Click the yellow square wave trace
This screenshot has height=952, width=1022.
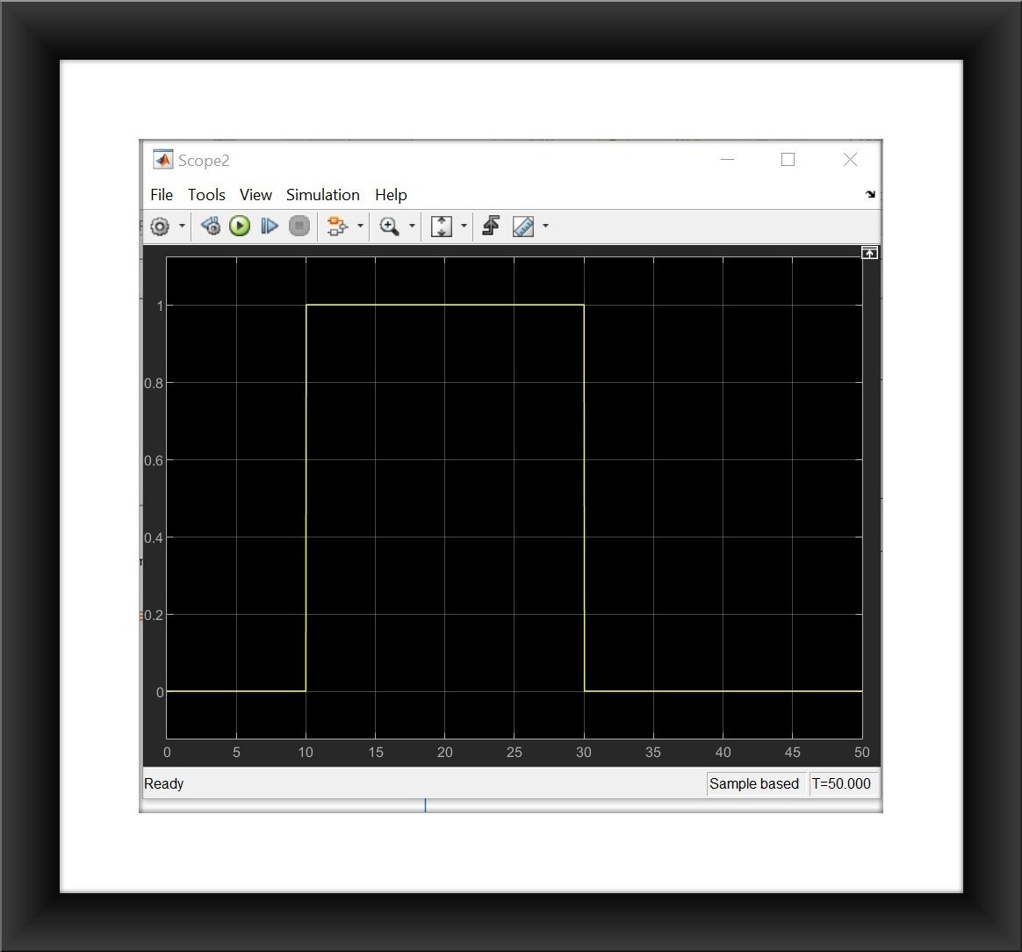point(439,305)
